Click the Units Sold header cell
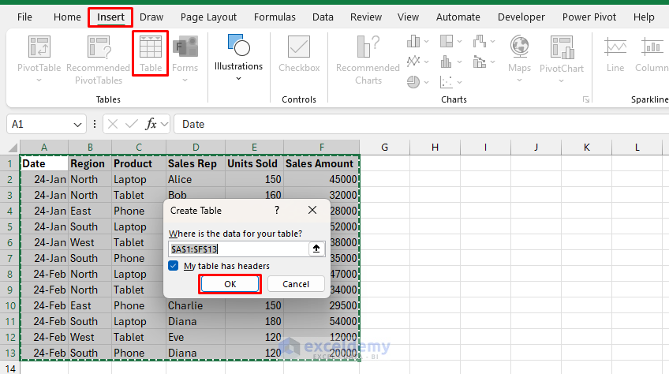 point(254,163)
